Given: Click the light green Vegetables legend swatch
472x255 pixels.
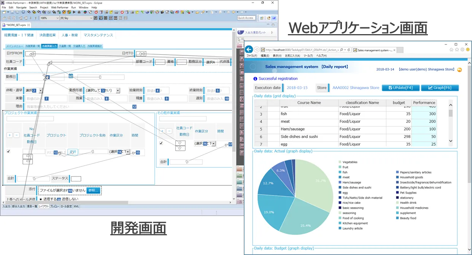Looking at the screenshot, I should pos(339,162).
